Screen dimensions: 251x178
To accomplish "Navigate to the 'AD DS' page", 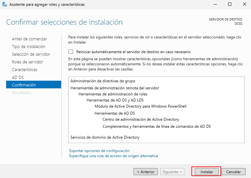I will (x=18, y=77).
